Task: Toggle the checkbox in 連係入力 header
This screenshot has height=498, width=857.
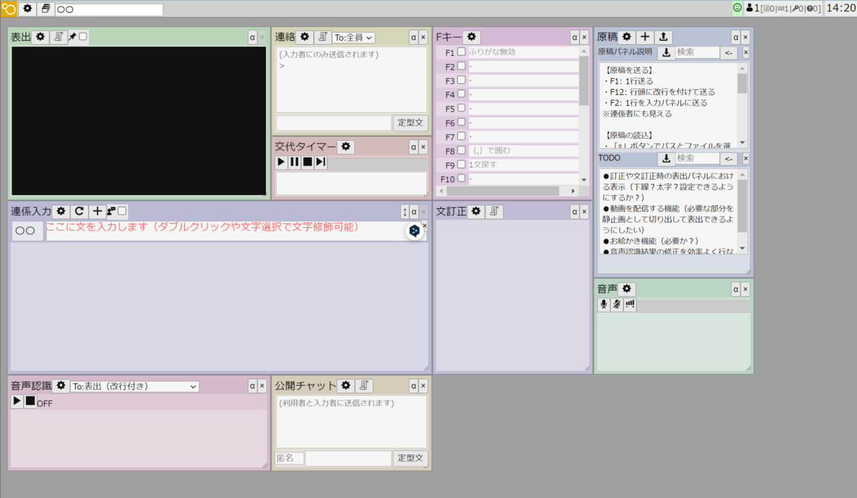Action: click(122, 210)
